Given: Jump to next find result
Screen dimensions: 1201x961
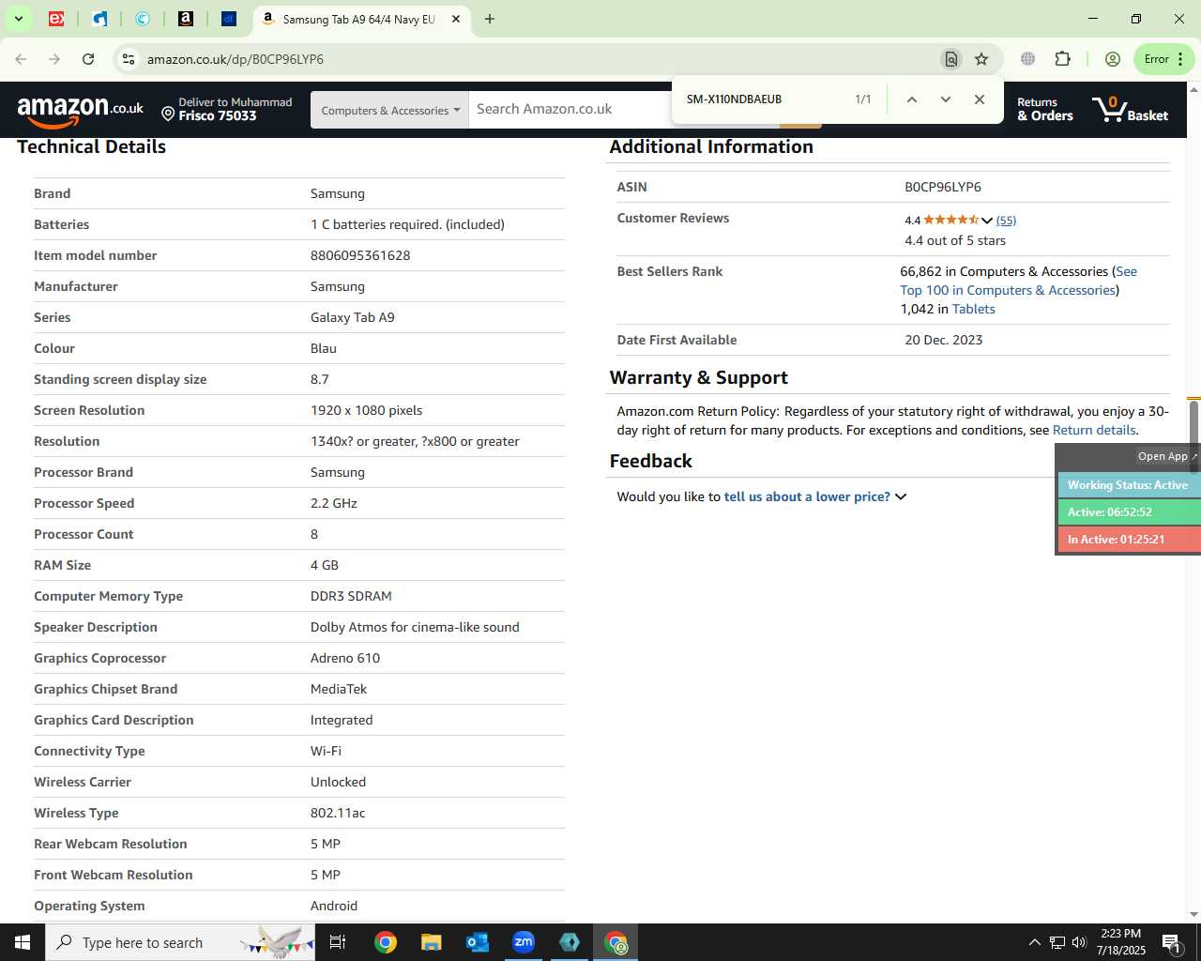Looking at the screenshot, I should coord(945,99).
